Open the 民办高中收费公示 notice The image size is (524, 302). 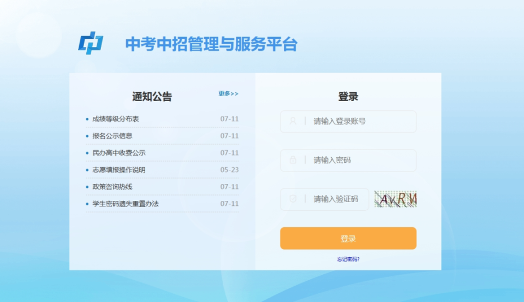[x=119, y=153]
